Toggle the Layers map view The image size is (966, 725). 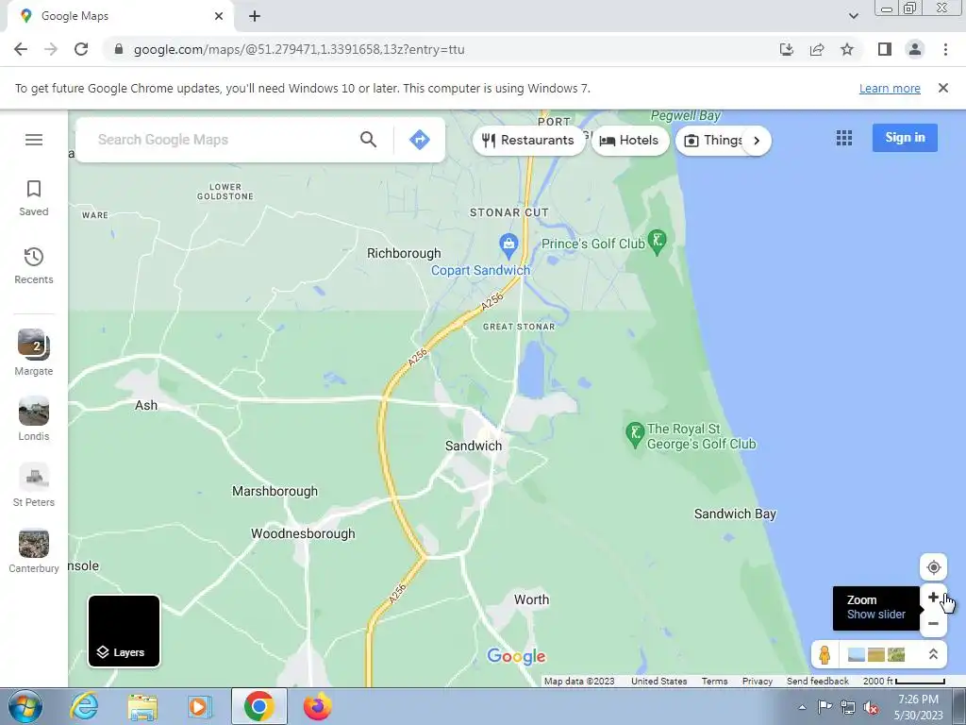click(124, 632)
